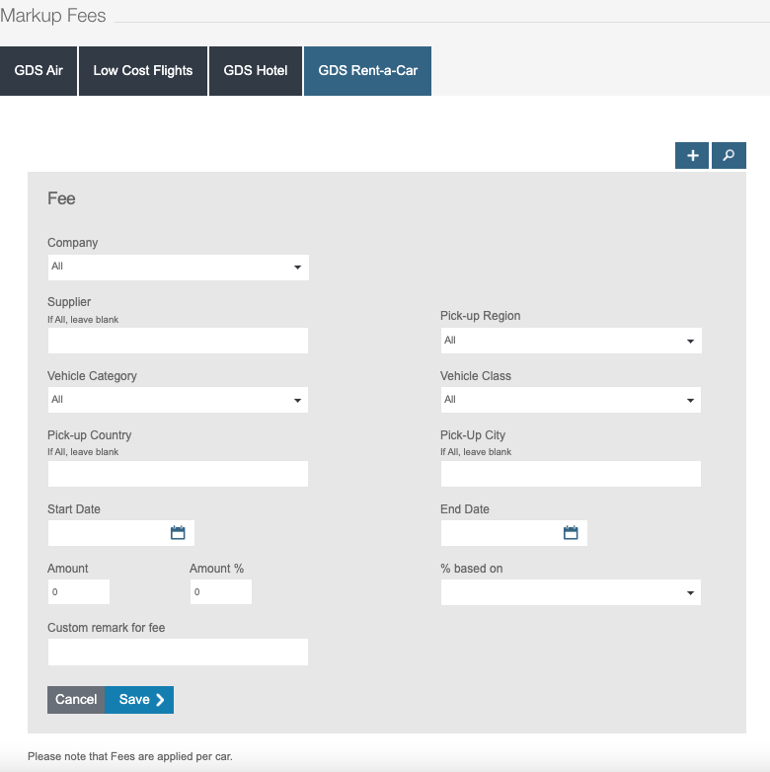The height and width of the screenshot is (772, 770).
Task: Expand the % based on dropdown
Action: pyautogui.click(x=571, y=592)
